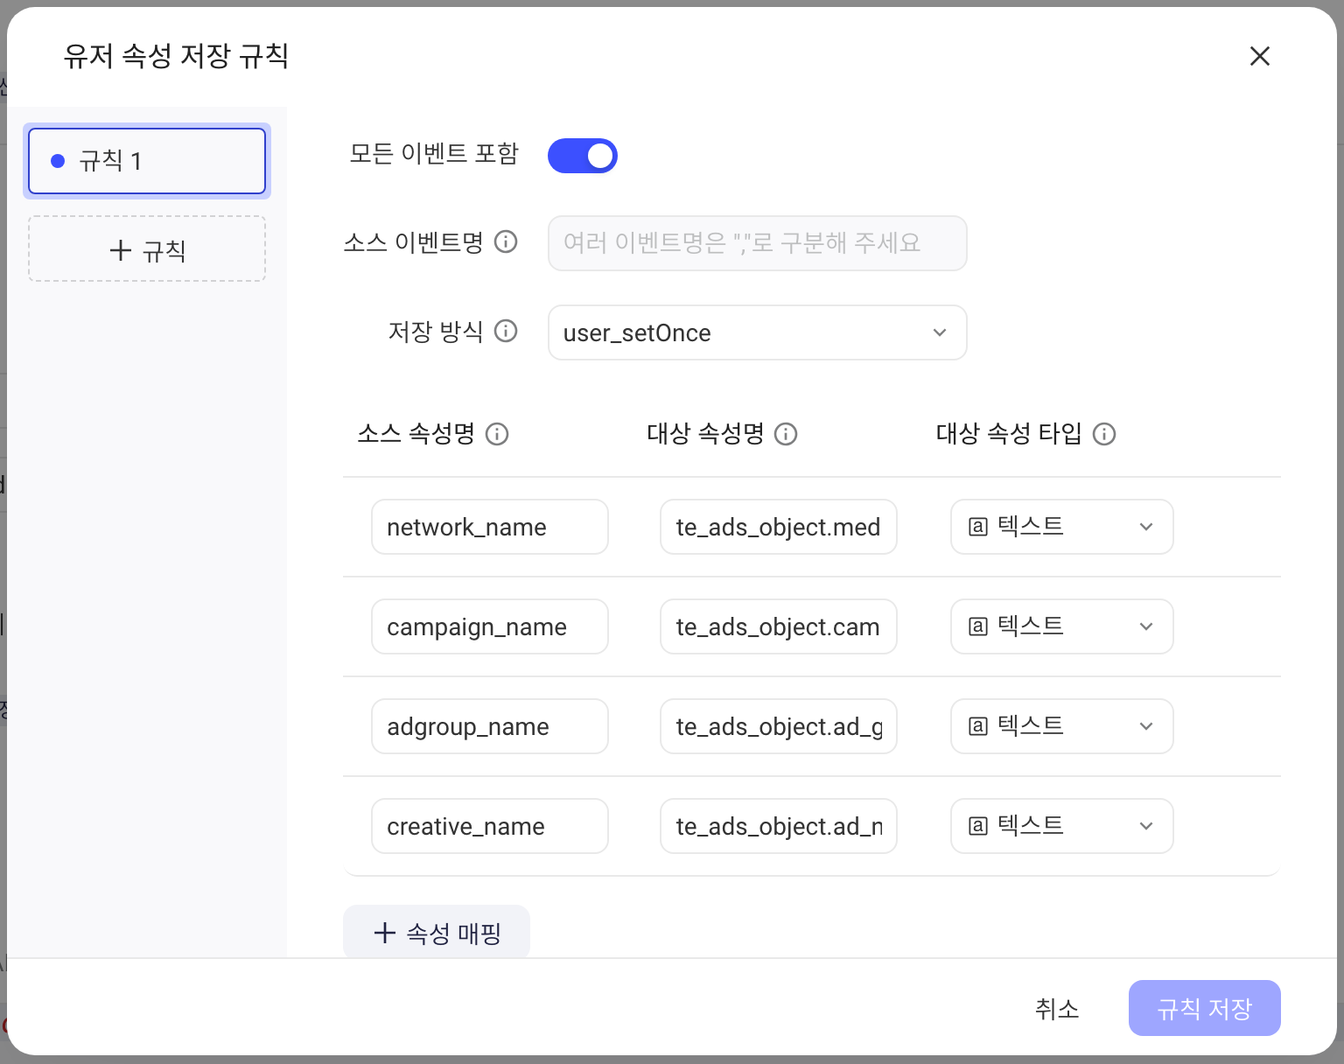Edit the te_ads_object.ad_g target field
The image size is (1344, 1064).
(x=779, y=726)
